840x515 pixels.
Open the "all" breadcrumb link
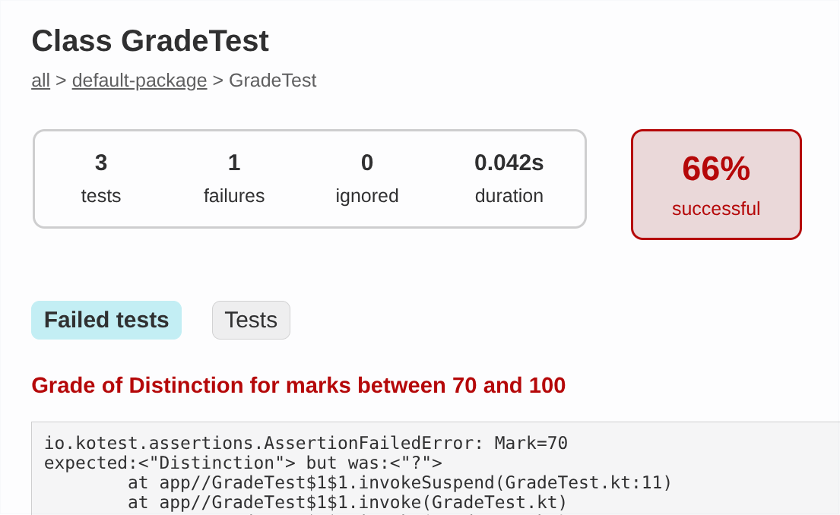point(40,80)
